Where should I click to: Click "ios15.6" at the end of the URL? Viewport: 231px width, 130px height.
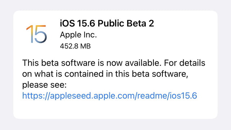point(183,96)
